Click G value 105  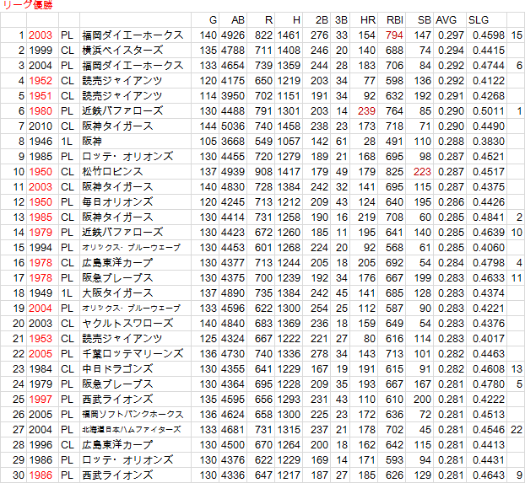coord(208,142)
